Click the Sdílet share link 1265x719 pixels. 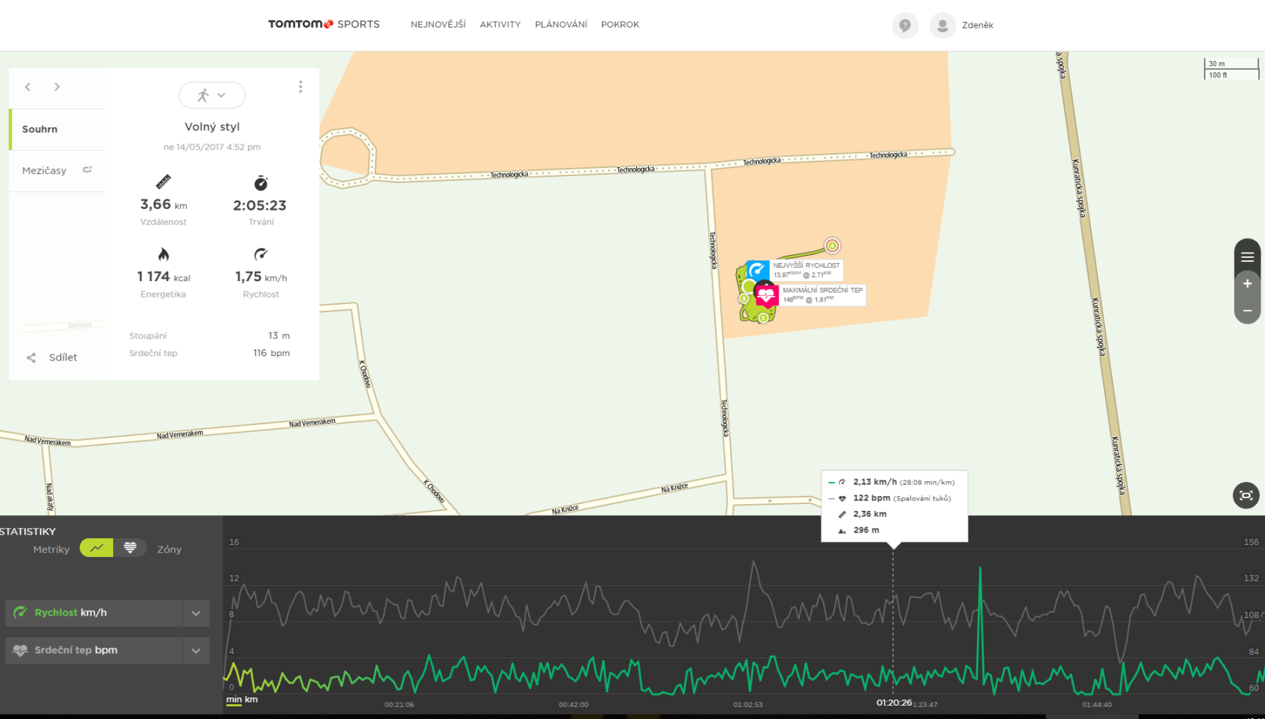(63, 358)
